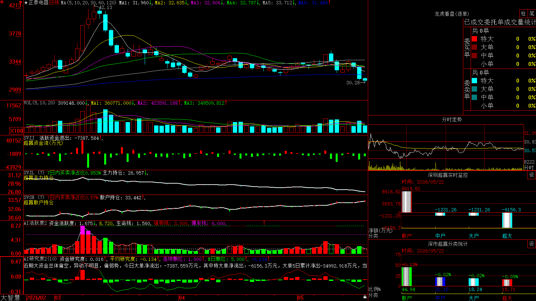Click the 05 month marker on timeline
536x301 pixels.
(300, 298)
